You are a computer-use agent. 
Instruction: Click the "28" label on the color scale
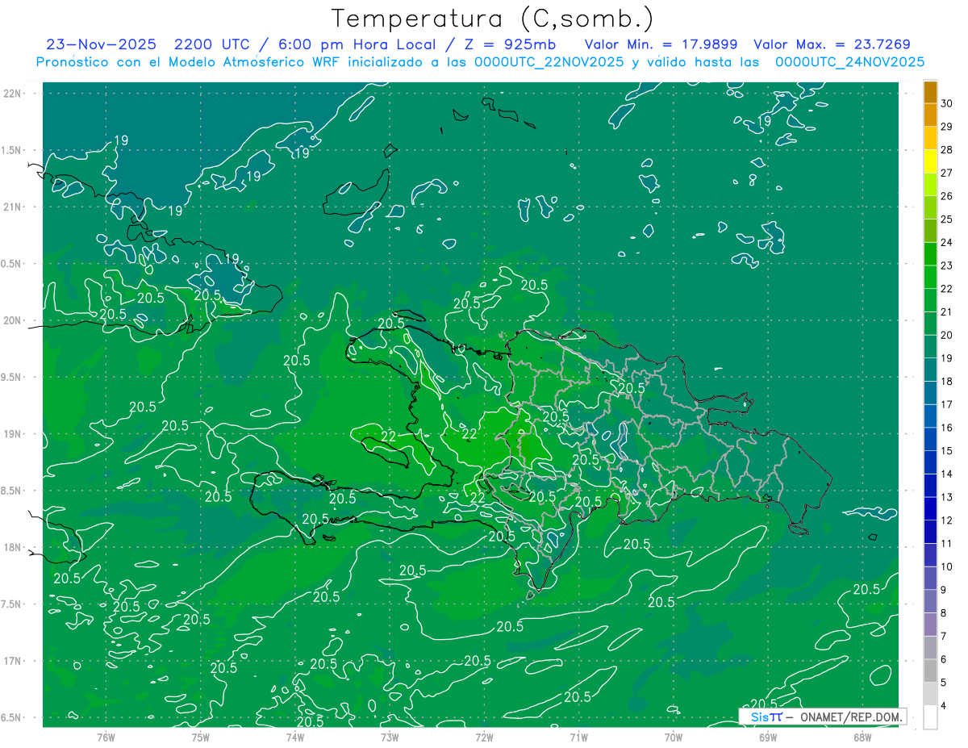pos(947,150)
